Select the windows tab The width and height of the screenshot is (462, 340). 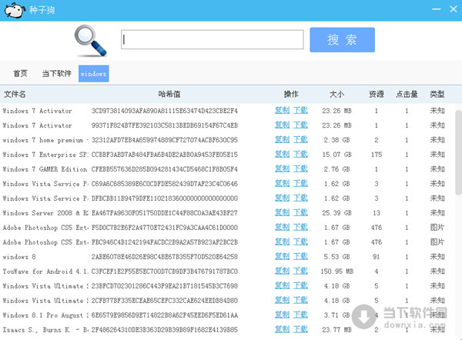[94, 74]
